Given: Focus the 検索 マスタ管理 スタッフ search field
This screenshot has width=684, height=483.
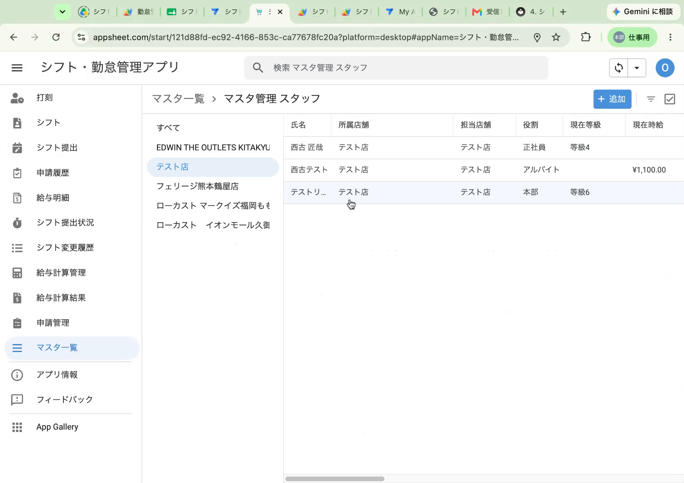Looking at the screenshot, I should [x=396, y=68].
